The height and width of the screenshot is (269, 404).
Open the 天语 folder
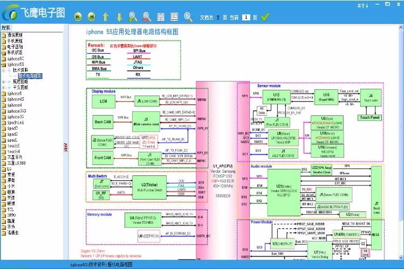(x=8, y=198)
